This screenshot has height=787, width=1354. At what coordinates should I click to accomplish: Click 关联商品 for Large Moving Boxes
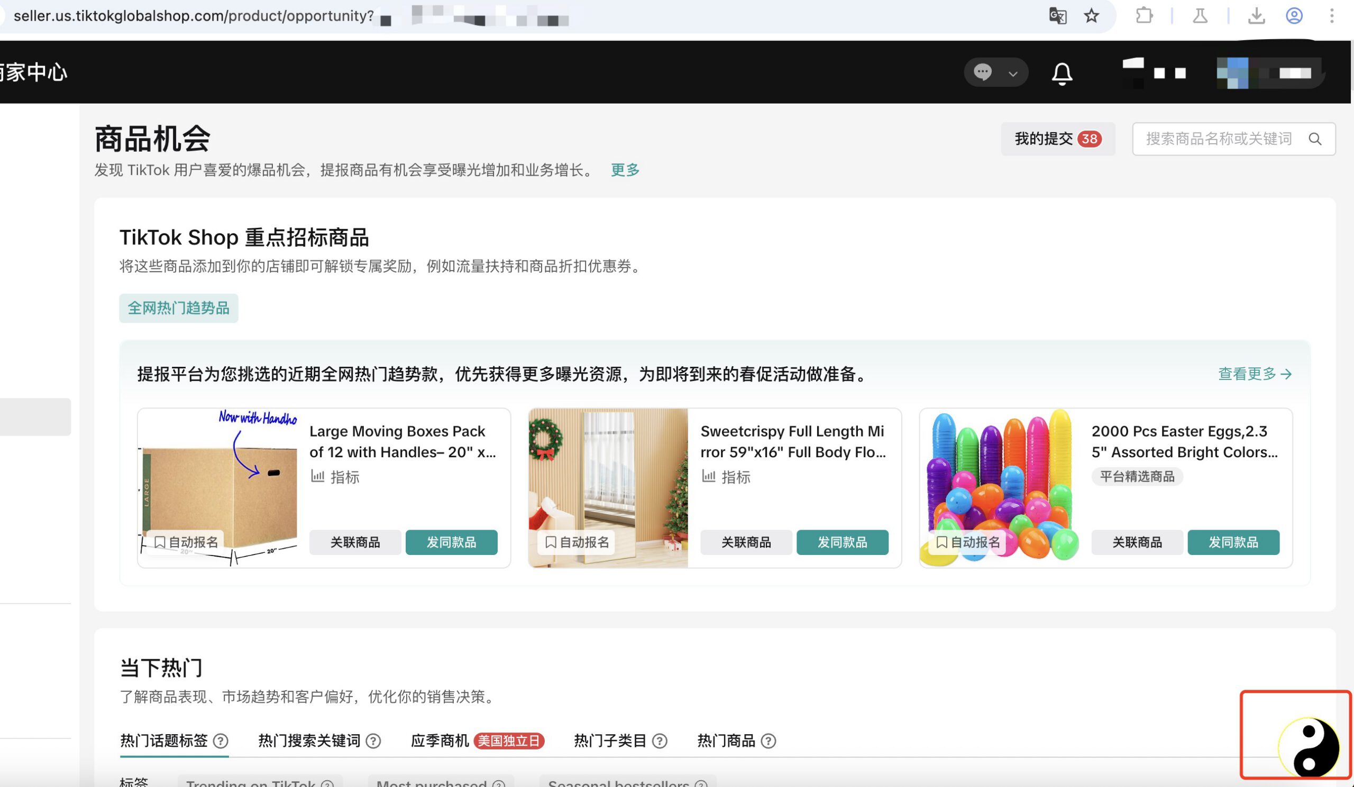click(x=355, y=542)
